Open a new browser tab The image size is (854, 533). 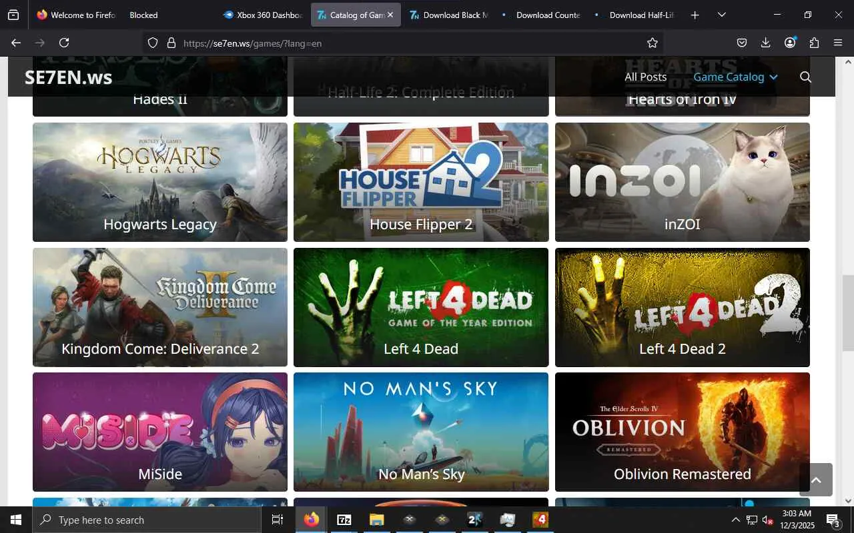pyautogui.click(x=695, y=15)
